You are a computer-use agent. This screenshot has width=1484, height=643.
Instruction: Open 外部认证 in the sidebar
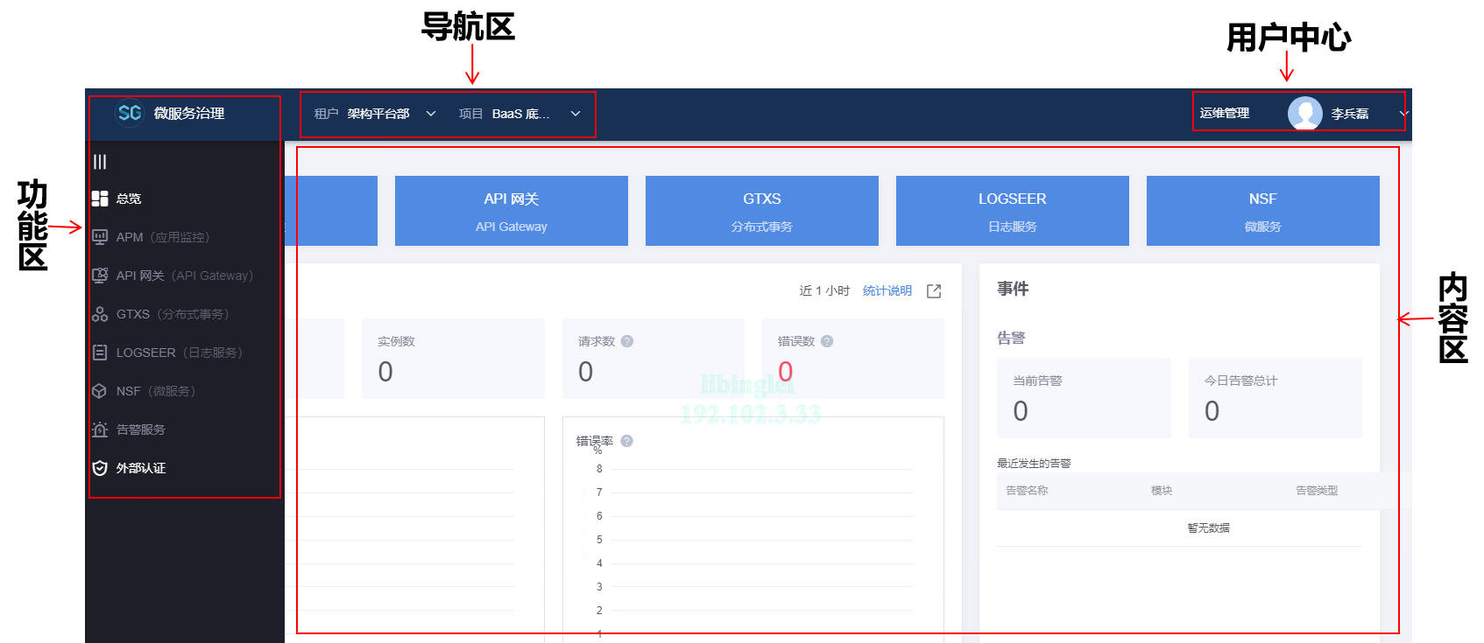(x=140, y=468)
